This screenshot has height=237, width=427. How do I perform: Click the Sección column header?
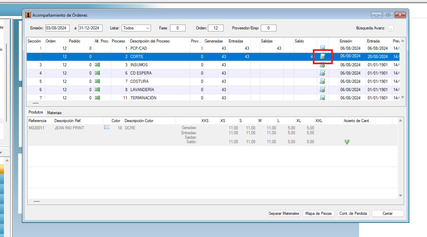pyautogui.click(x=35, y=41)
